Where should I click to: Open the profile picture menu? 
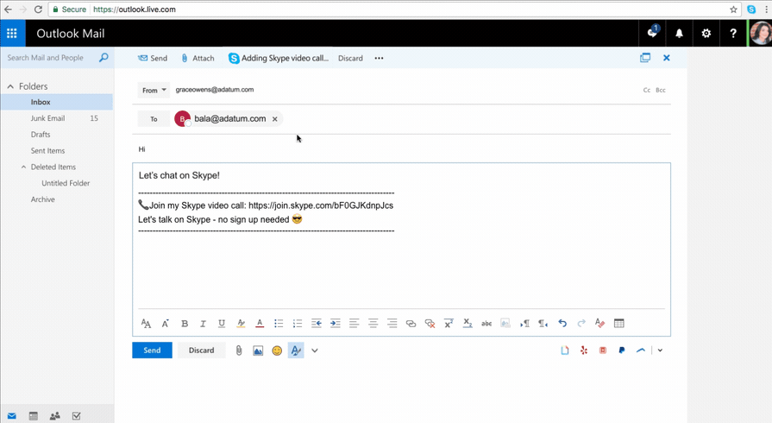pos(760,33)
